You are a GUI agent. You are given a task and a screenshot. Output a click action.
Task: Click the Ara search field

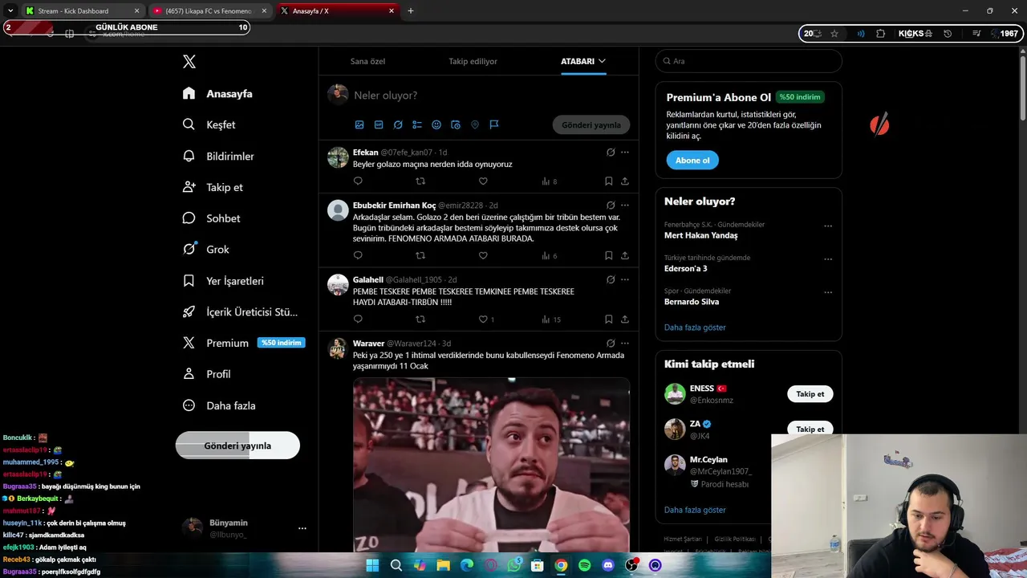click(x=749, y=61)
